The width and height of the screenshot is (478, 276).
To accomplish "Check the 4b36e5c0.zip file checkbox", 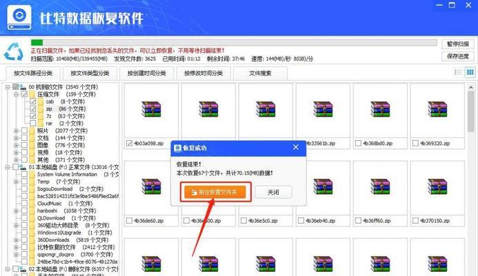I will point(243,221).
